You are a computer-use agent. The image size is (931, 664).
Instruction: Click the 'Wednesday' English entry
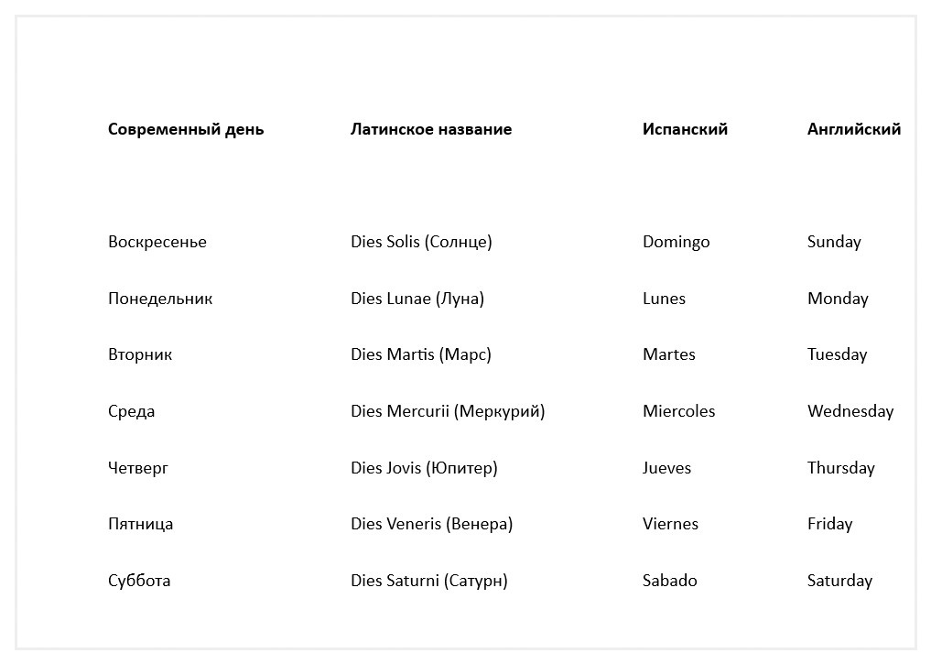pos(850,411)
